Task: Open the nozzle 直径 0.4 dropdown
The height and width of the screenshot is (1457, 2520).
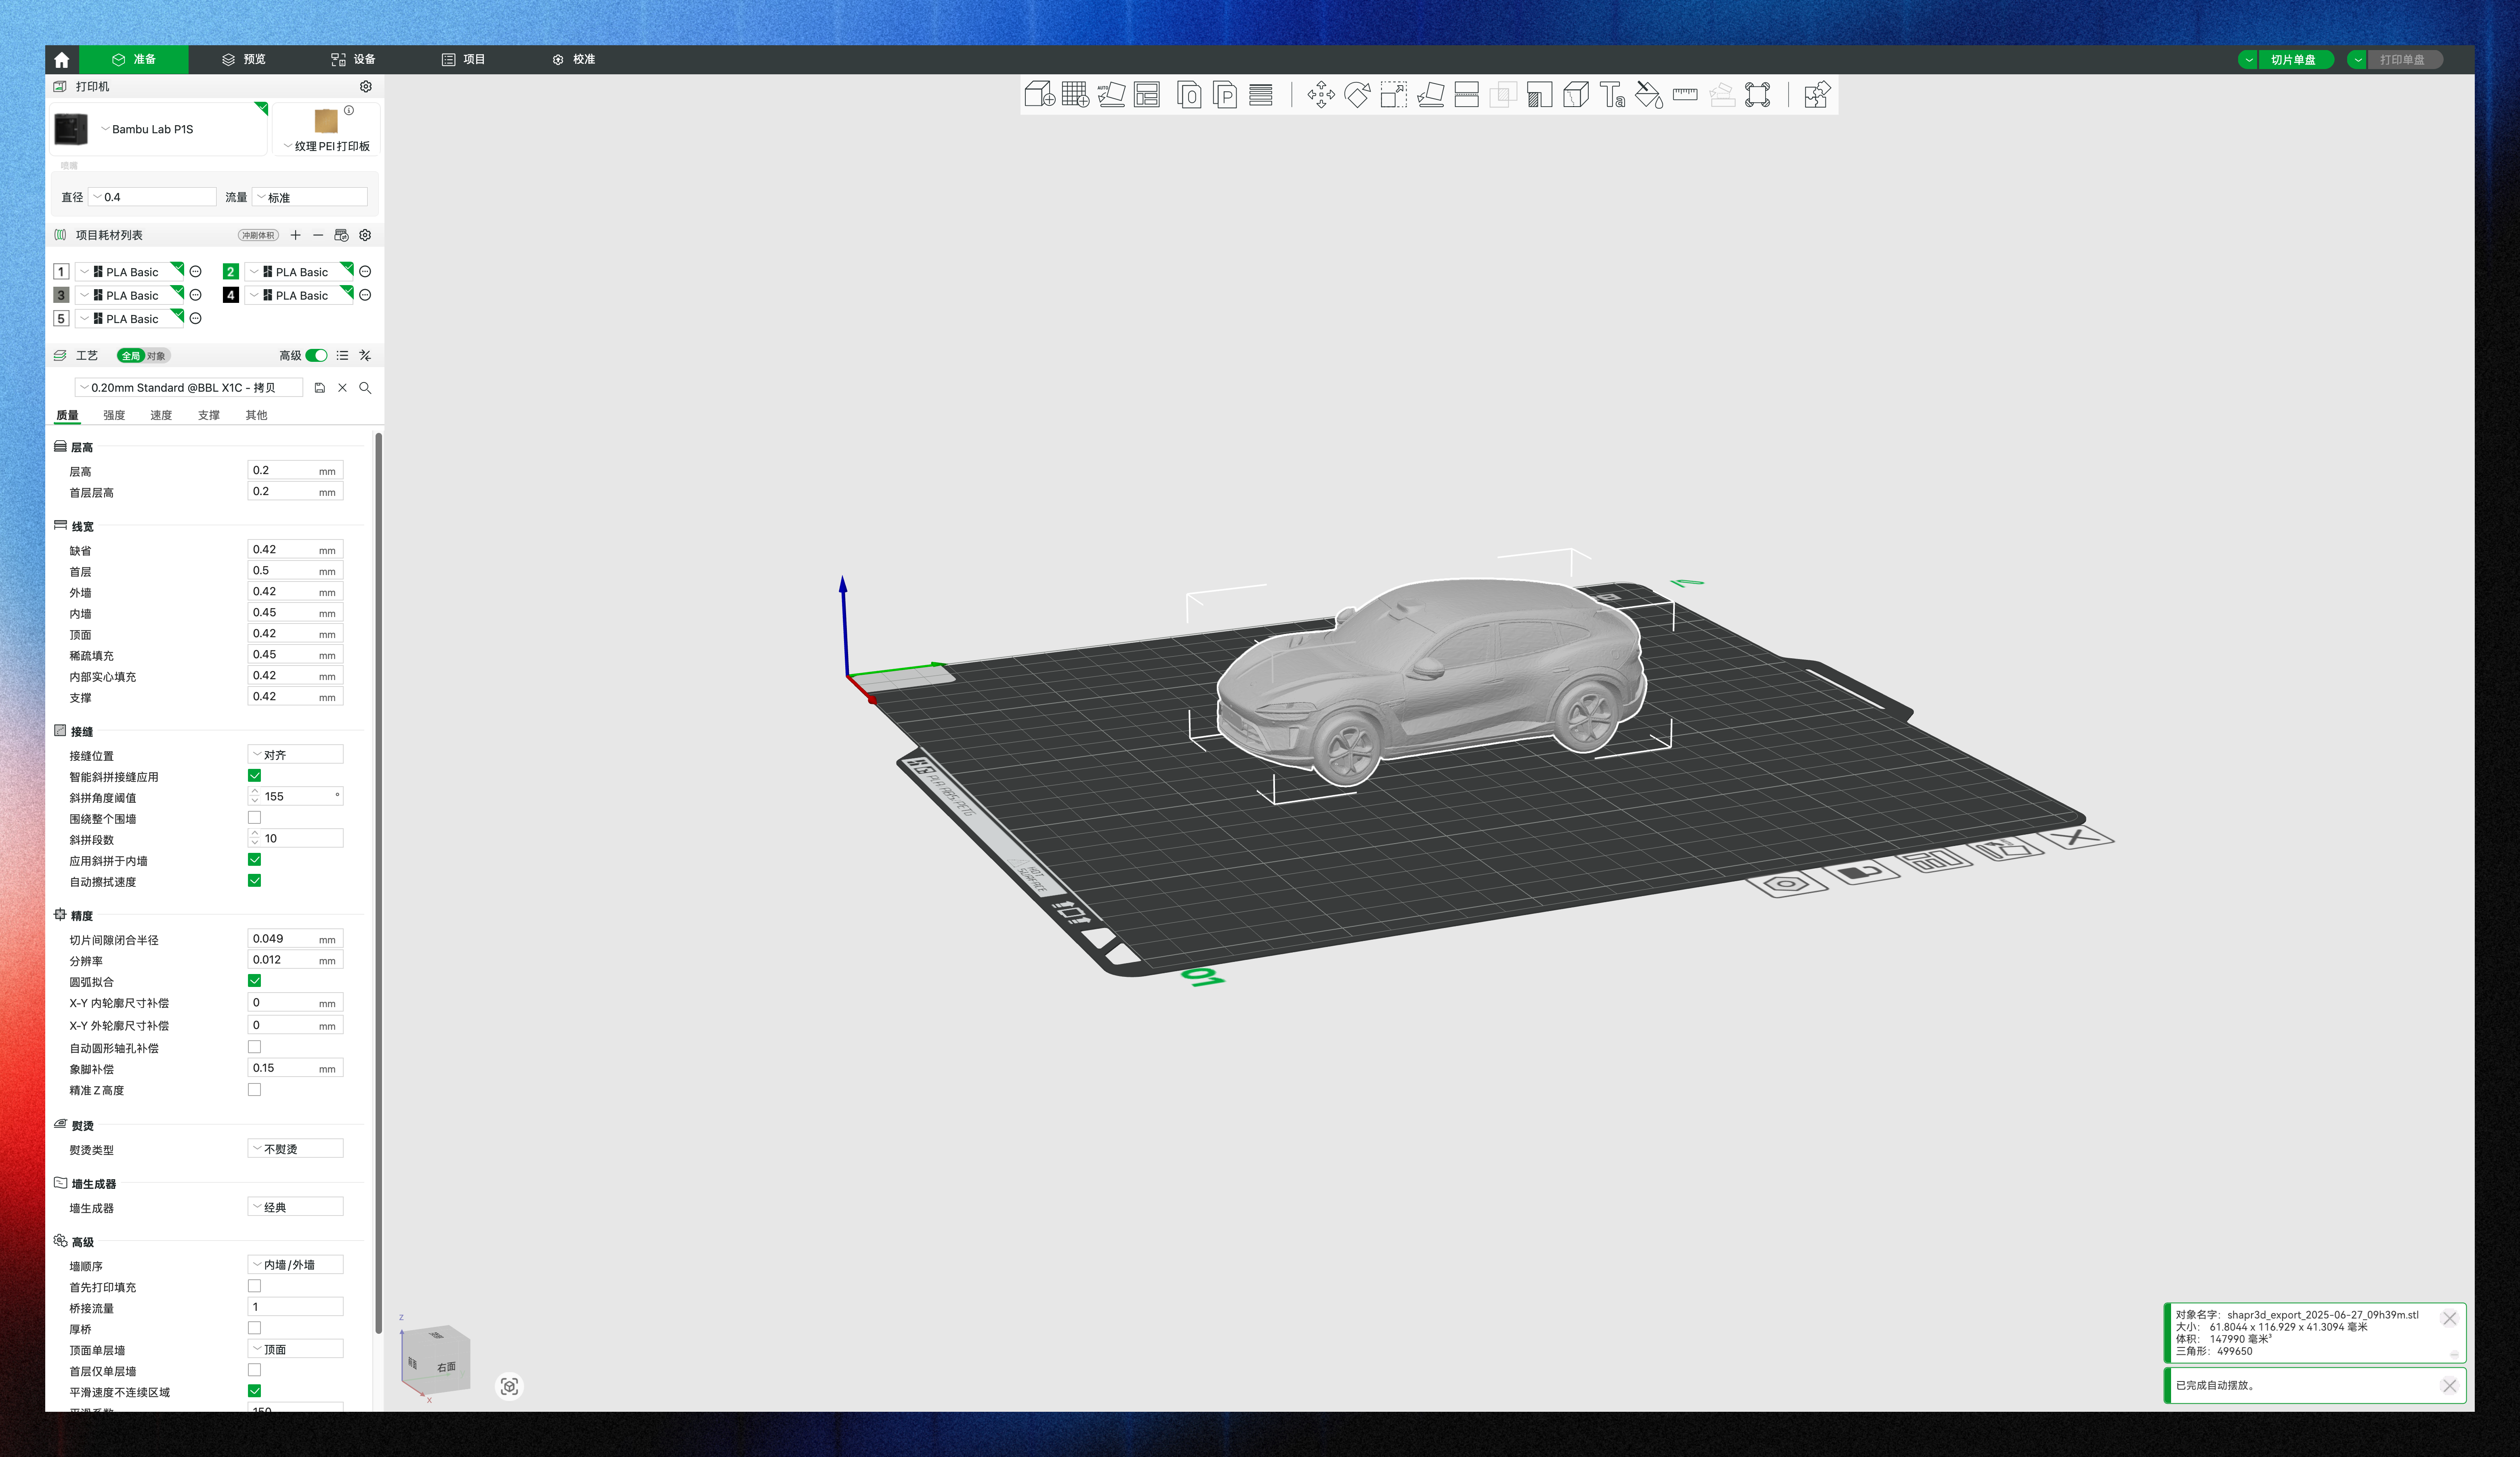Action: (x=152, y=197)
